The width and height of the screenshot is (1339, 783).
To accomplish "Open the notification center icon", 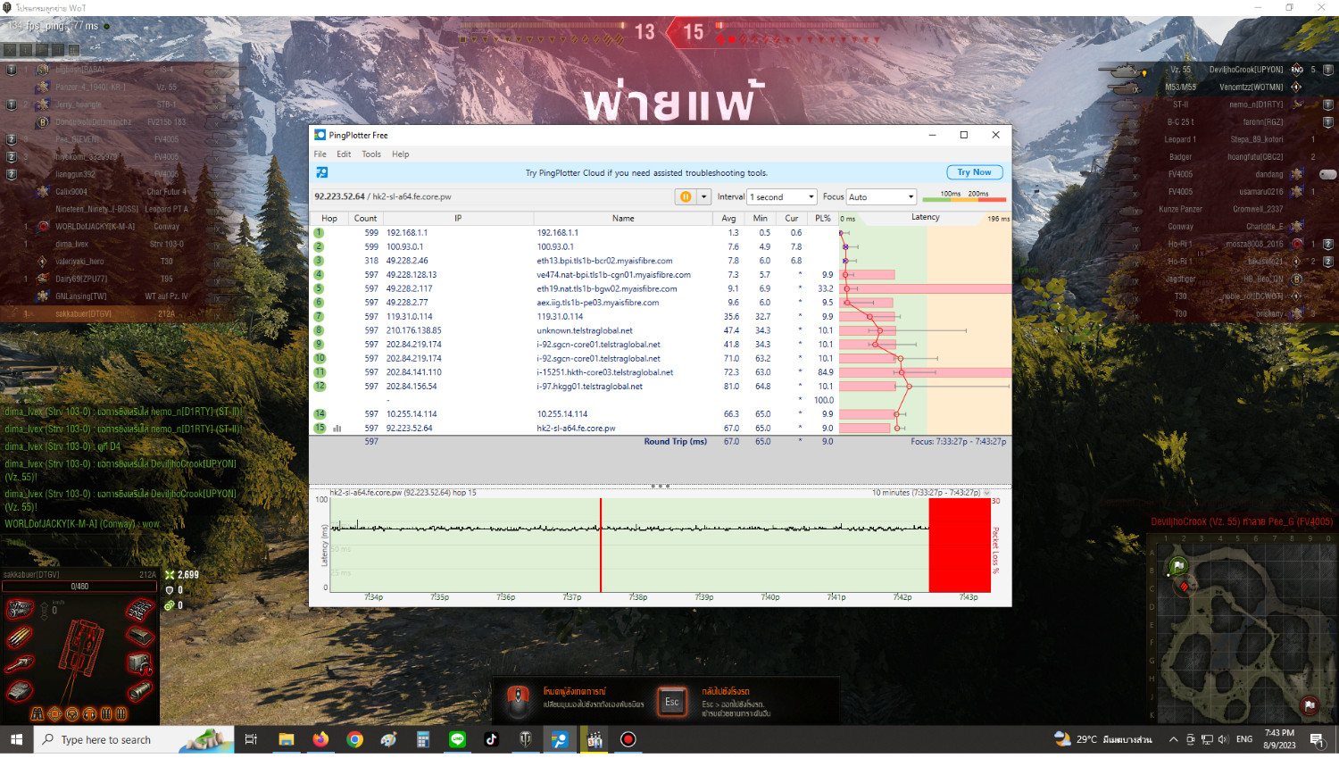I will (1316, 739).
